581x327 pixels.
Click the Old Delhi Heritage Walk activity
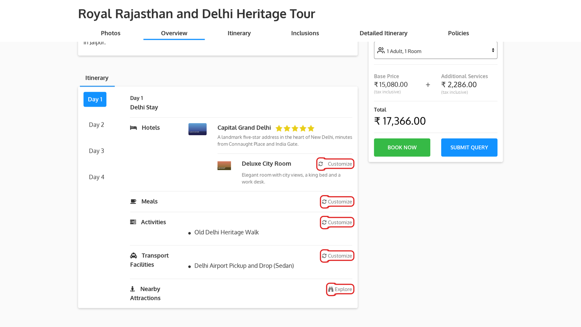tap(227, 232)
